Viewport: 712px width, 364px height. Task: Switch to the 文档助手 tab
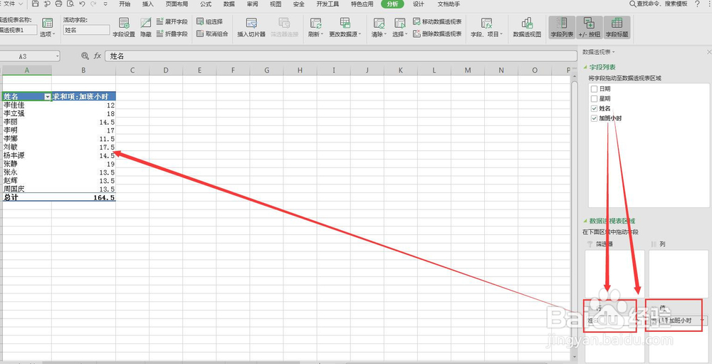[x=449, y=4]
